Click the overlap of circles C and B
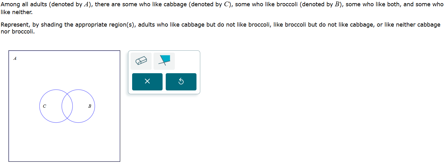Viewport: 446px width, 163px height. [x=67, y=106]
